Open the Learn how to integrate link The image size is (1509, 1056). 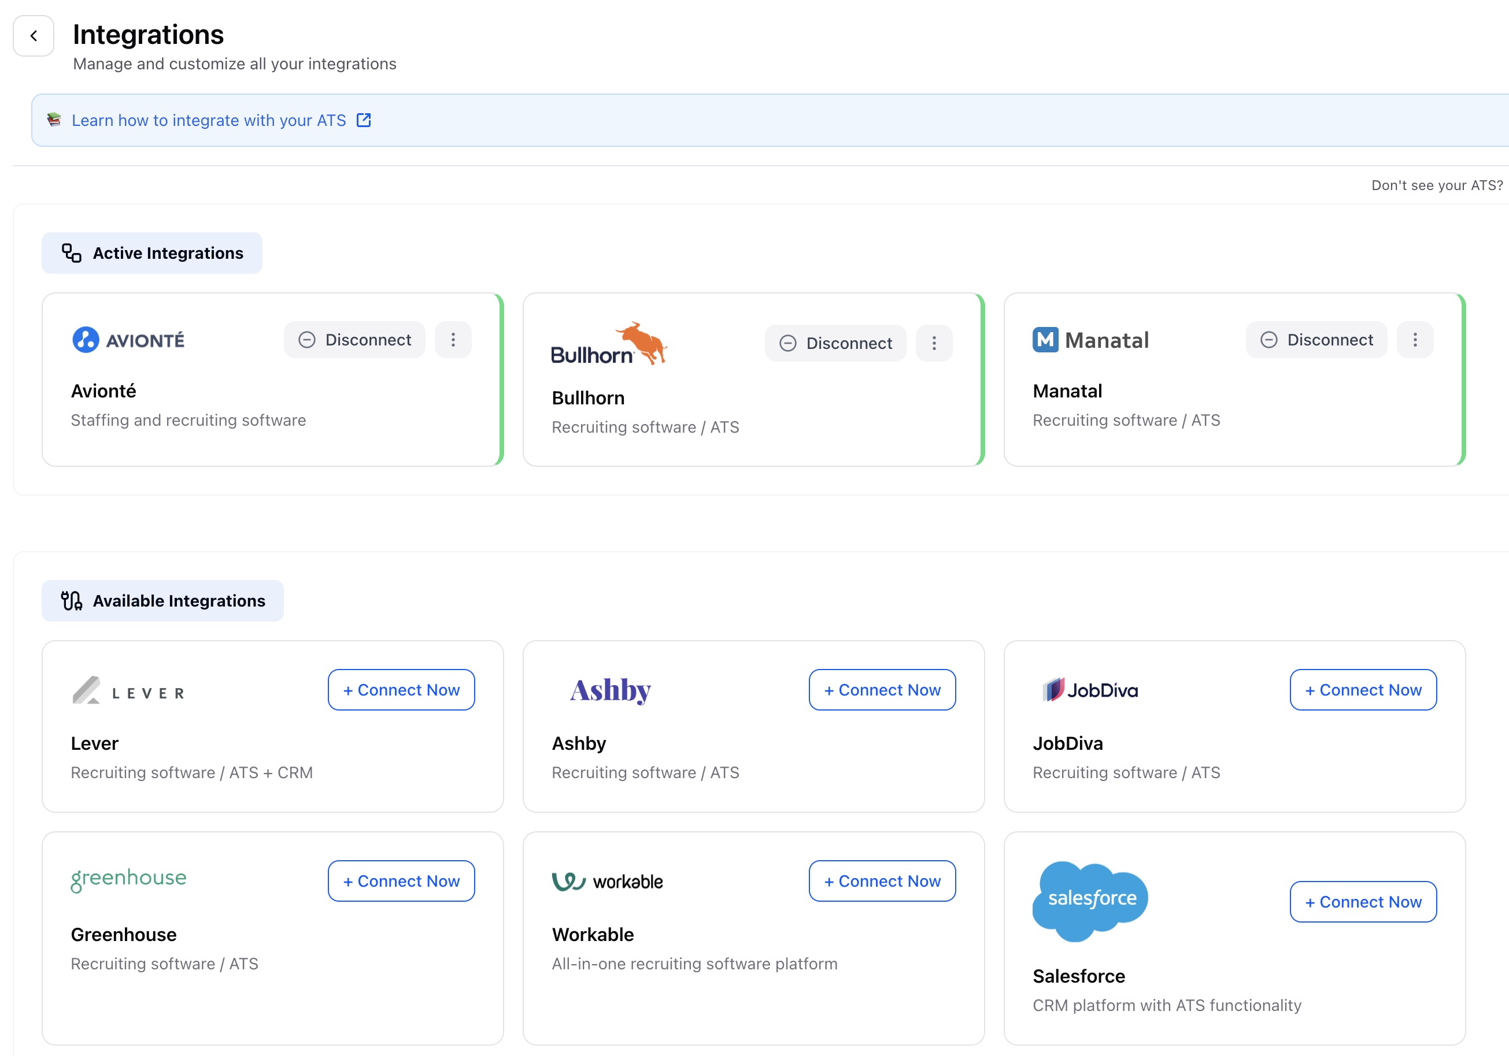coord(208,120)
